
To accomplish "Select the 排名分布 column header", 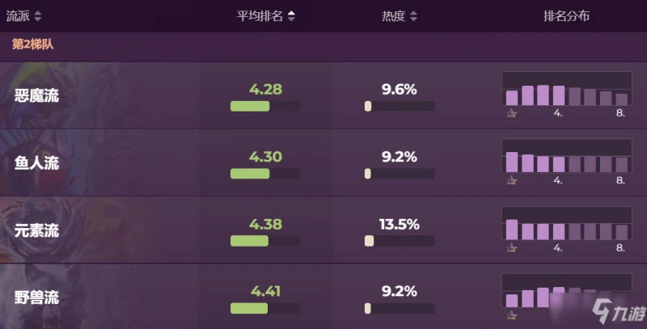I will [566, 16].
